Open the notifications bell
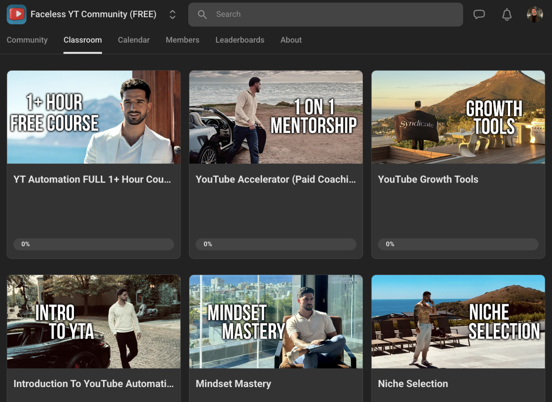This screenshot has height=402, width=552. point(506,15)
